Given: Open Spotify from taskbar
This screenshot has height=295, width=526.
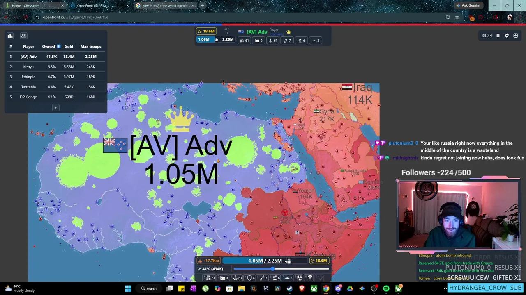Looking at the screenshot, I should pyautogui.click(x=386, y=289).
